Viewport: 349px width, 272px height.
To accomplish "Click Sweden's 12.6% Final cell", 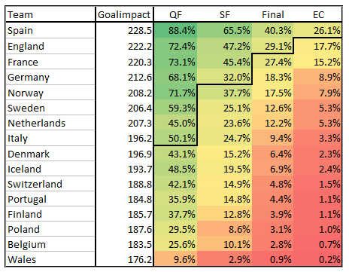I will click(x=273, y=108).
